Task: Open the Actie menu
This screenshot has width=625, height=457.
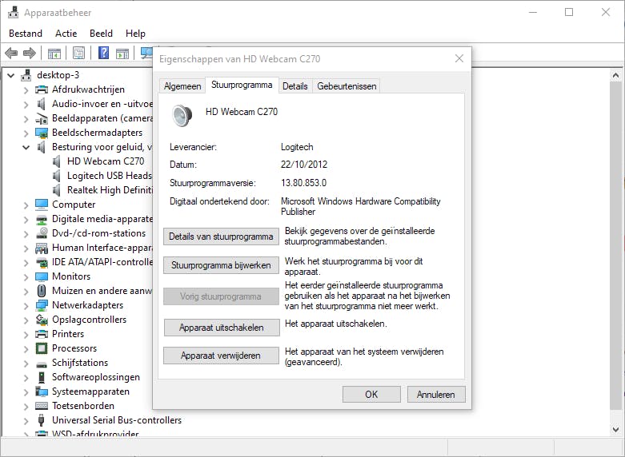Action: pyautogui.click(x=66, y=34)
